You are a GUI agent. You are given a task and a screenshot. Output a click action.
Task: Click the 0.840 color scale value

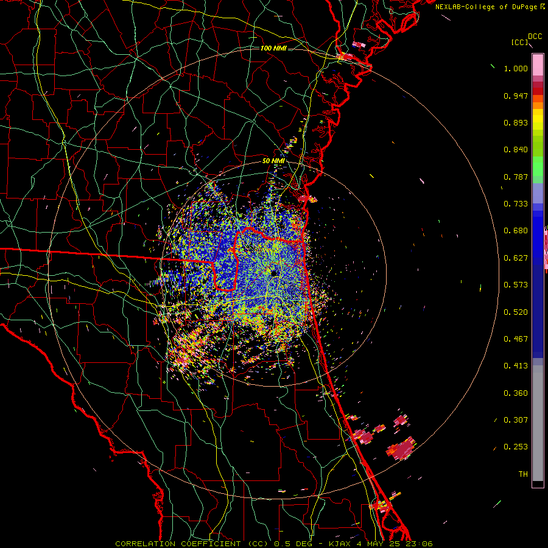tap(516, 150)
